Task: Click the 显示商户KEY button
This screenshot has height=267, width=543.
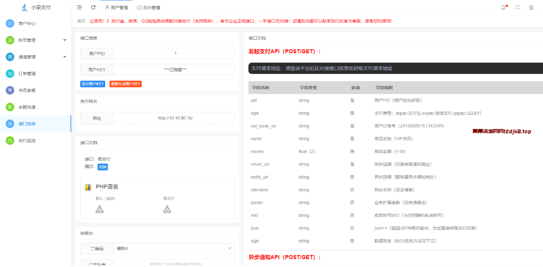Action: (92, 84)
